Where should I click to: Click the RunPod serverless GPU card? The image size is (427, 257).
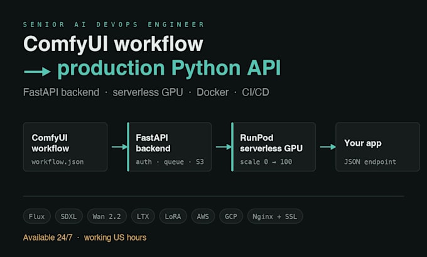pos(273,147)
